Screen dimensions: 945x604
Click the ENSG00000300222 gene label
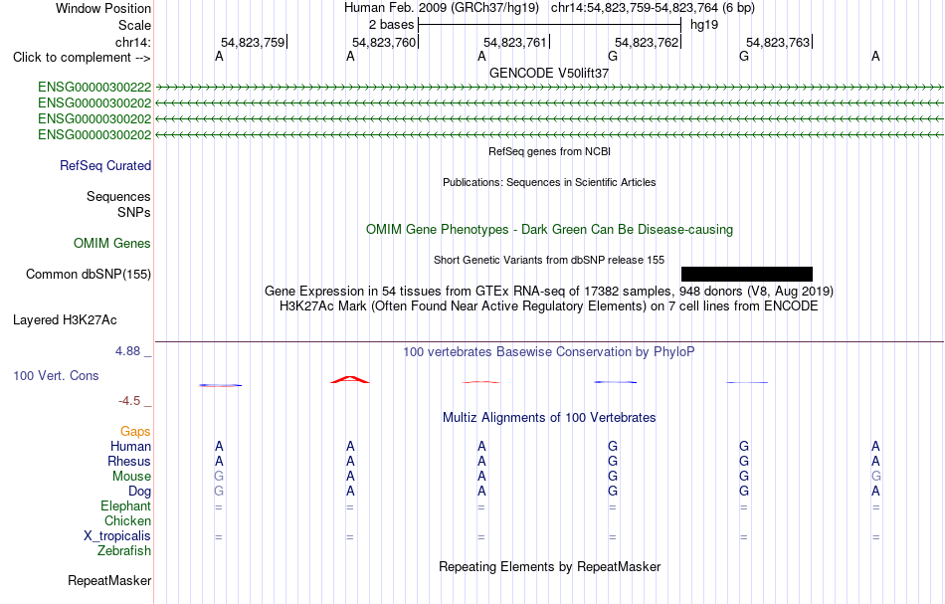[x=94, y=88]
